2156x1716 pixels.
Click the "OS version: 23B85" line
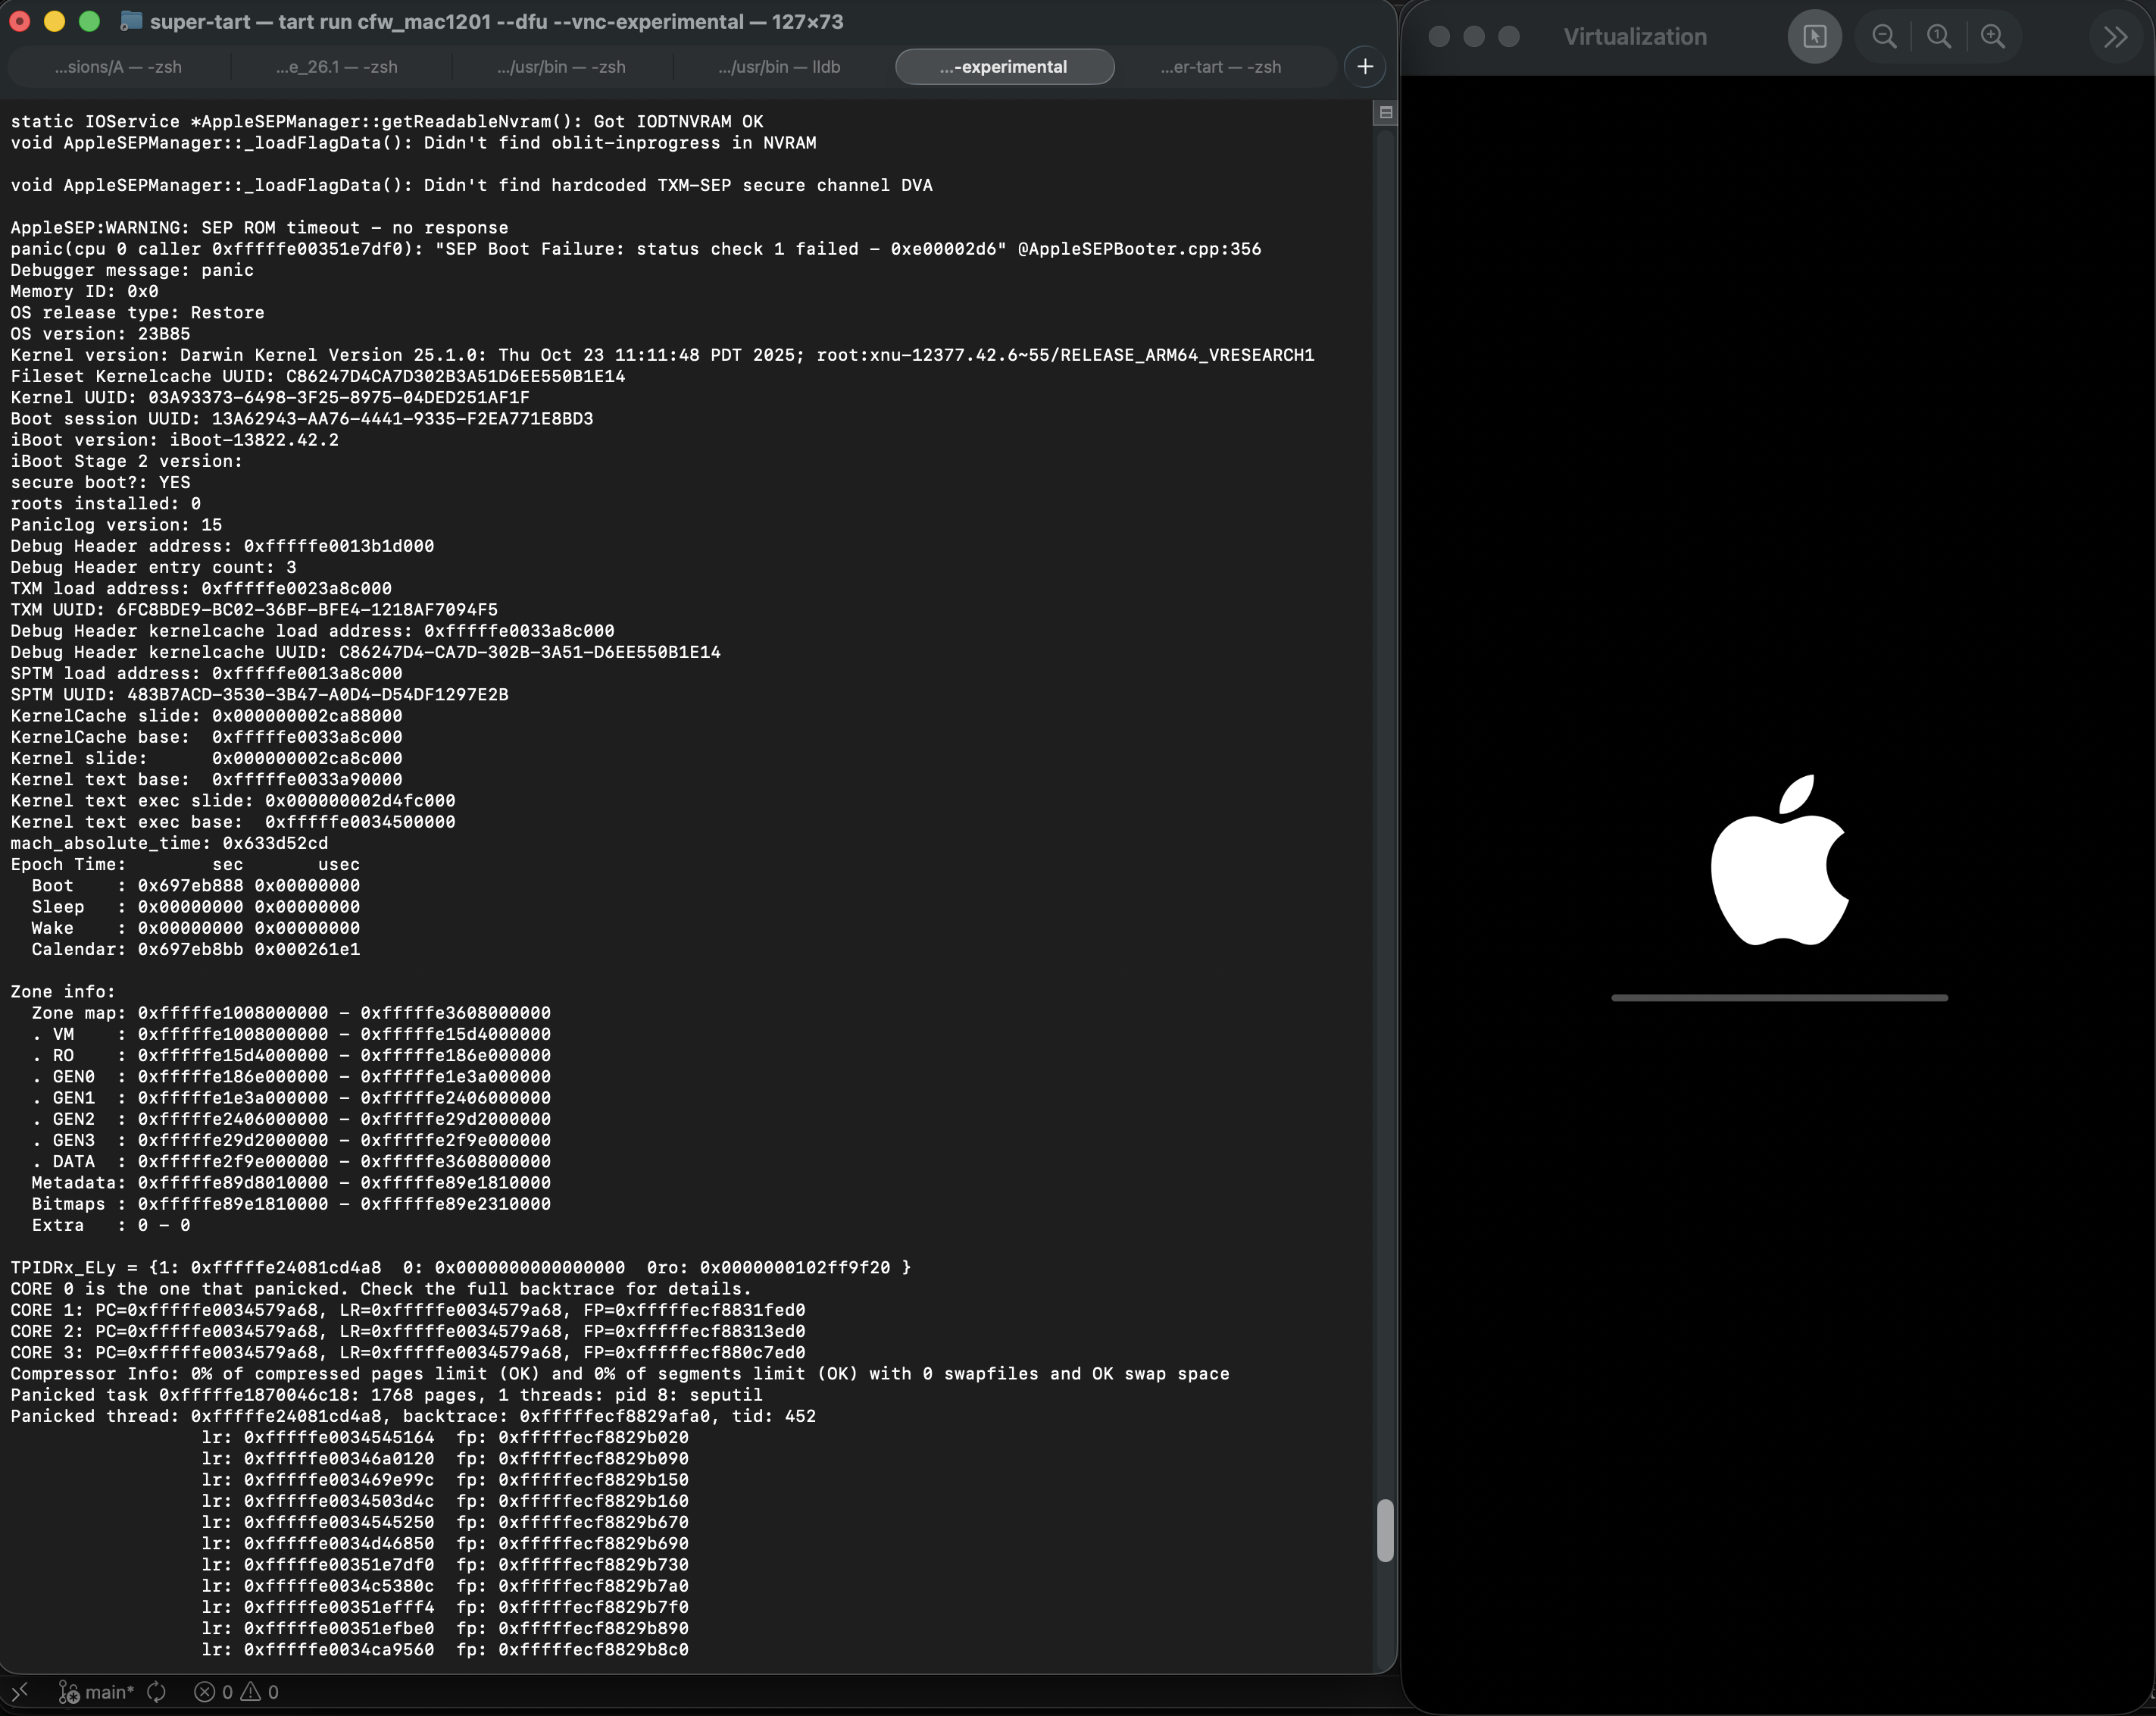(x=100, y=334)
